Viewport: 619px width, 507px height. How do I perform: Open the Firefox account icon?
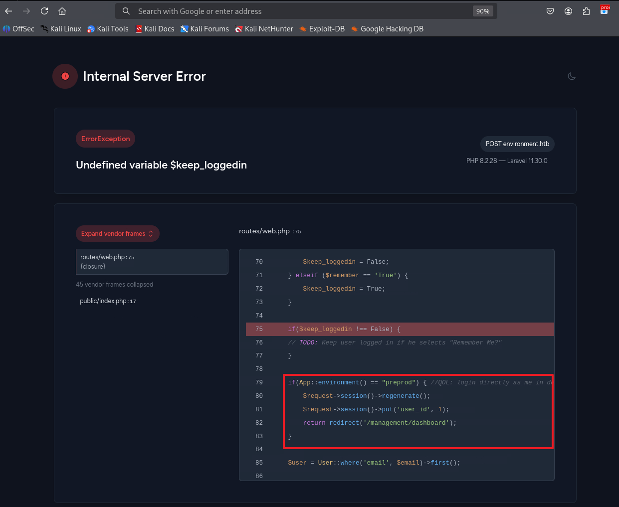568,11
